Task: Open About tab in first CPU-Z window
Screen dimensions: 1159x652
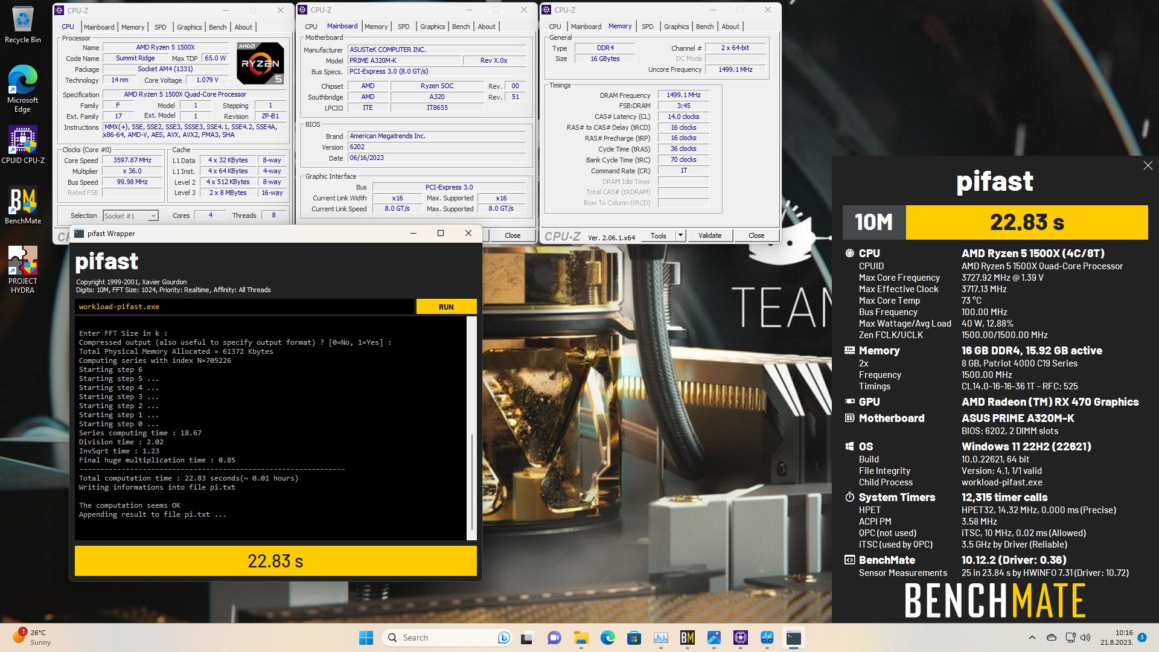Action: click(243, 27)
